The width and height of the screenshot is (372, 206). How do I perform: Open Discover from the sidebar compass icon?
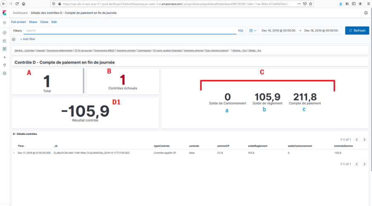[x=5, y=32]
